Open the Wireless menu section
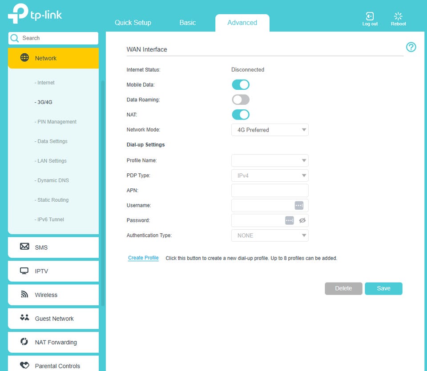427x371 pixels. (x=53, y=295)
